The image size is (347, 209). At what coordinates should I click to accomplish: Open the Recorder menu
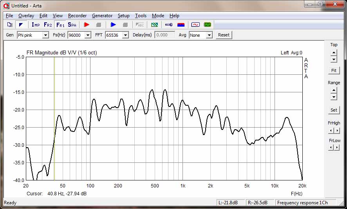click(77, 16)
